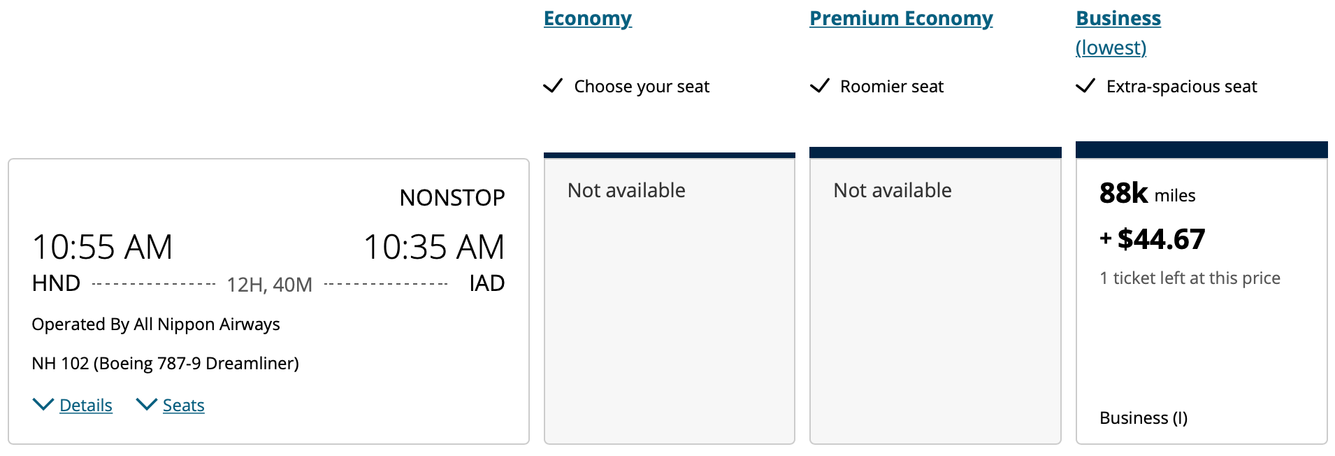The width and height of the screenshot is (1335, 456).
Task: Expand the Seats preview for NH 102
Action: 183,405
